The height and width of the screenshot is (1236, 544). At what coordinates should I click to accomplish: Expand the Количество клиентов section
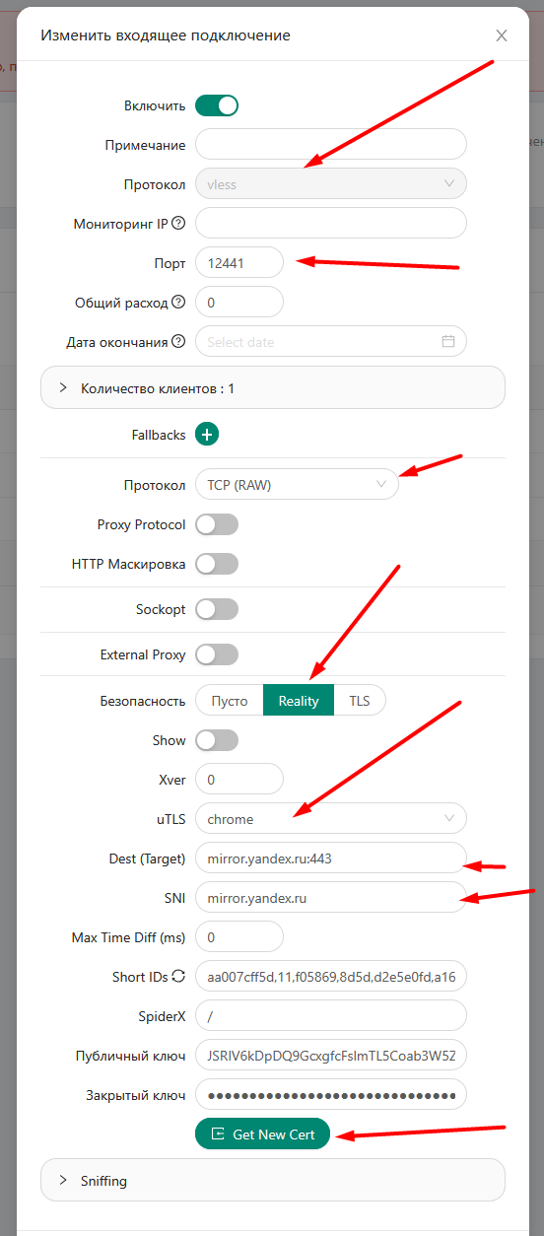click(x=273, y=388)
